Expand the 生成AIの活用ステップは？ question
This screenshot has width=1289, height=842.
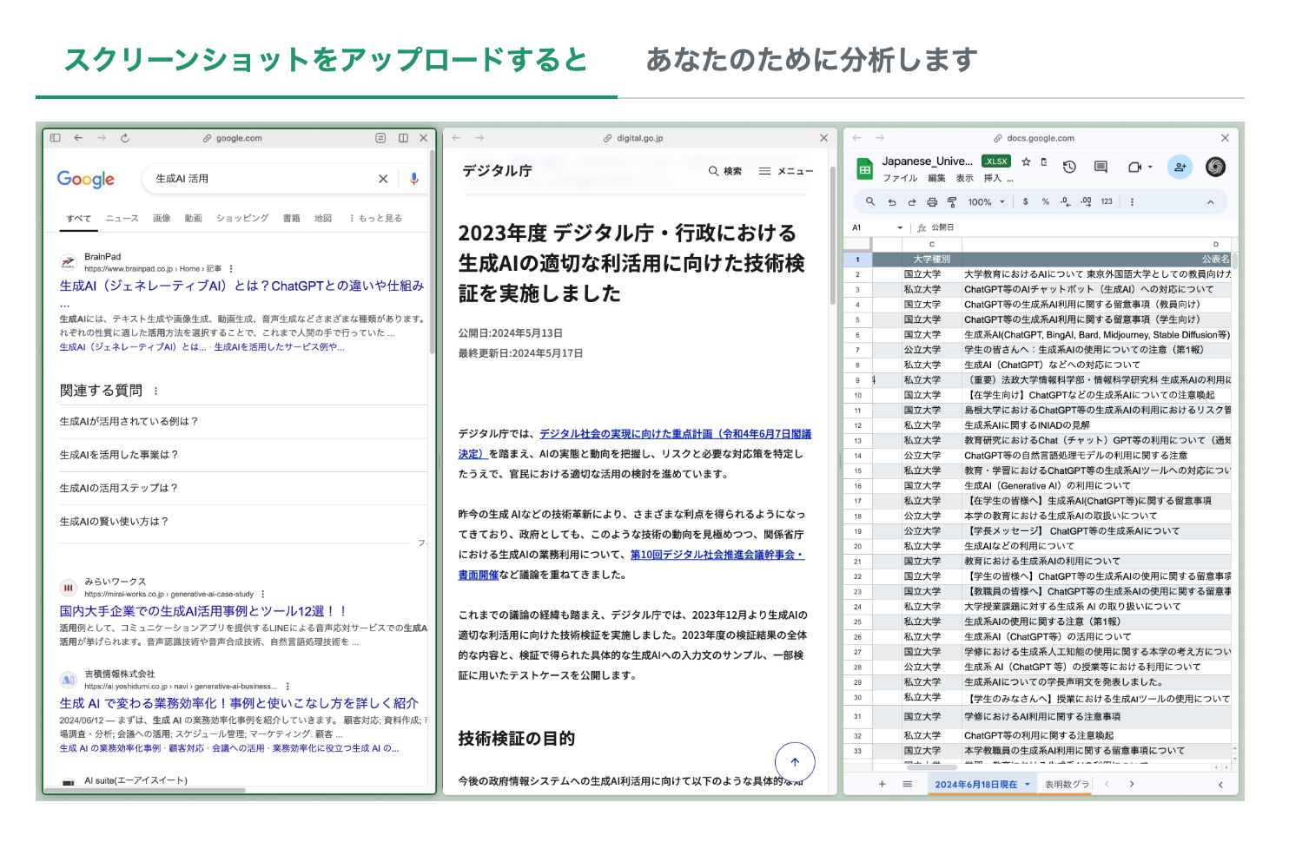pos(243,488)
